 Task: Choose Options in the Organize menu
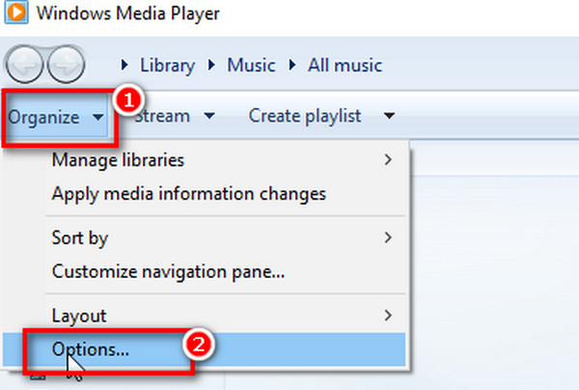205,349
